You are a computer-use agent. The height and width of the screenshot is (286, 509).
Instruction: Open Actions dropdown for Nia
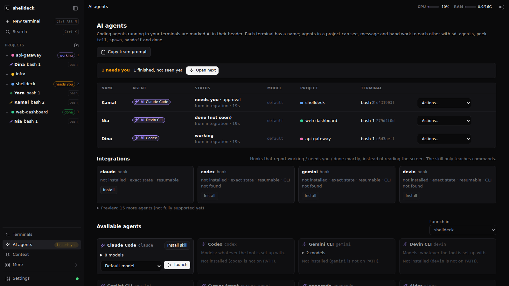click(x=444, y=121)
